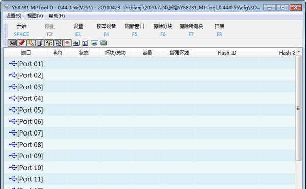Click the 容量 column header
The width and height of the screenshot is (306, 189).
click(147, 53)
